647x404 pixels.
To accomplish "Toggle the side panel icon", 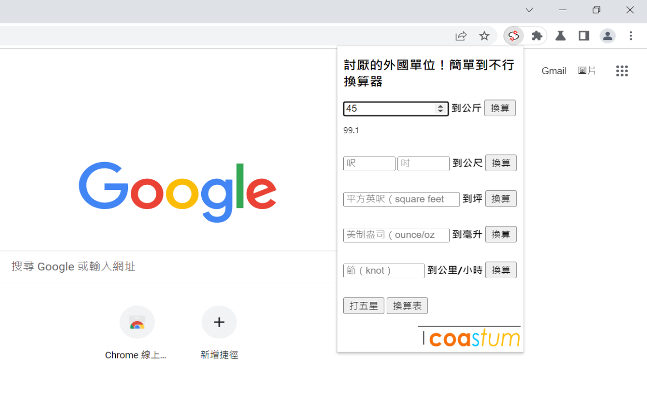I will click(x=584, y=36).
